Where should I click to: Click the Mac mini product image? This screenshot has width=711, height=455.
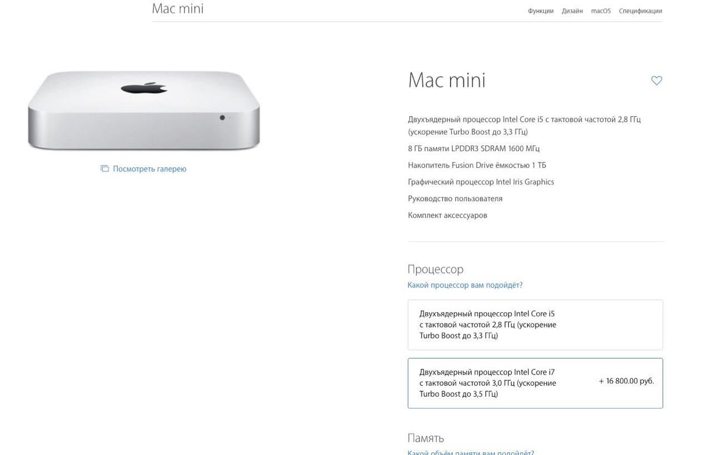(144, 111)
